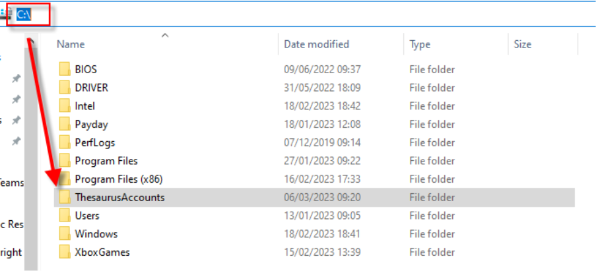Select the Program Files folder name
Viewport: 596px width, 271px height.
106,161
